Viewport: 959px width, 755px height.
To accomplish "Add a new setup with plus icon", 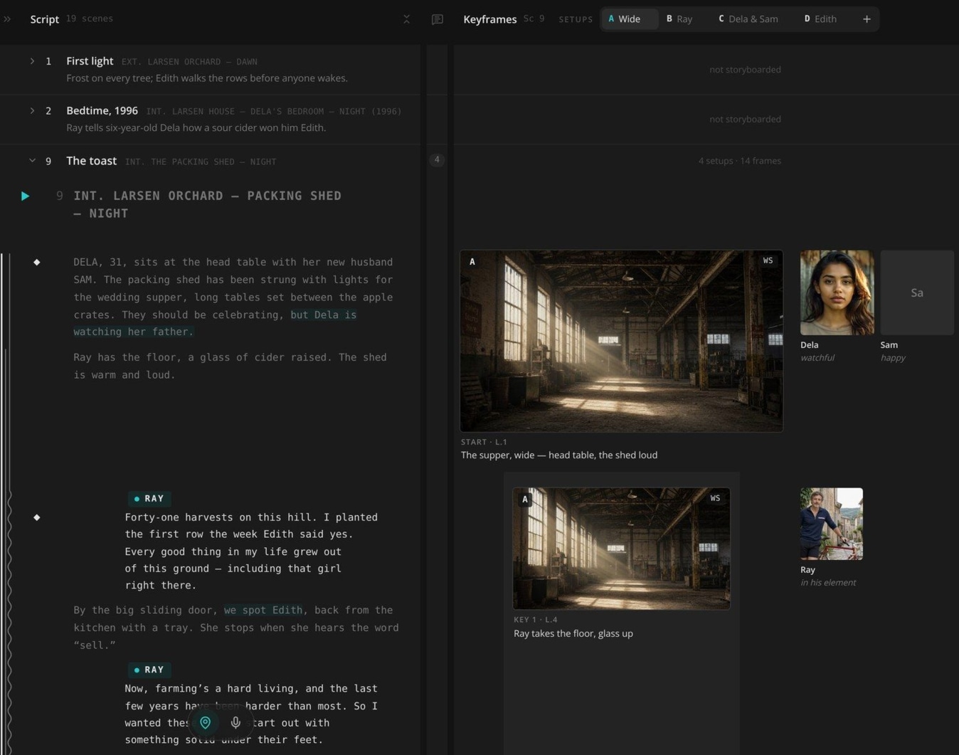I will (867, 19).
